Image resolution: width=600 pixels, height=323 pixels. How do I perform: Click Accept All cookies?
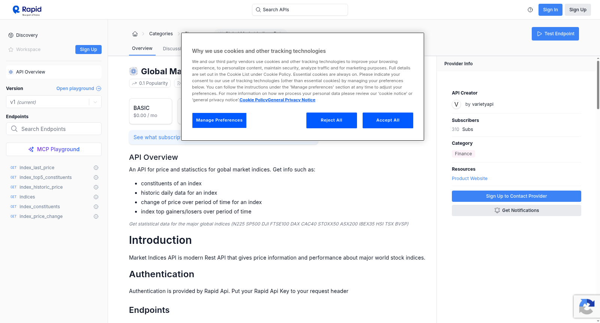[x=388, y=120]
